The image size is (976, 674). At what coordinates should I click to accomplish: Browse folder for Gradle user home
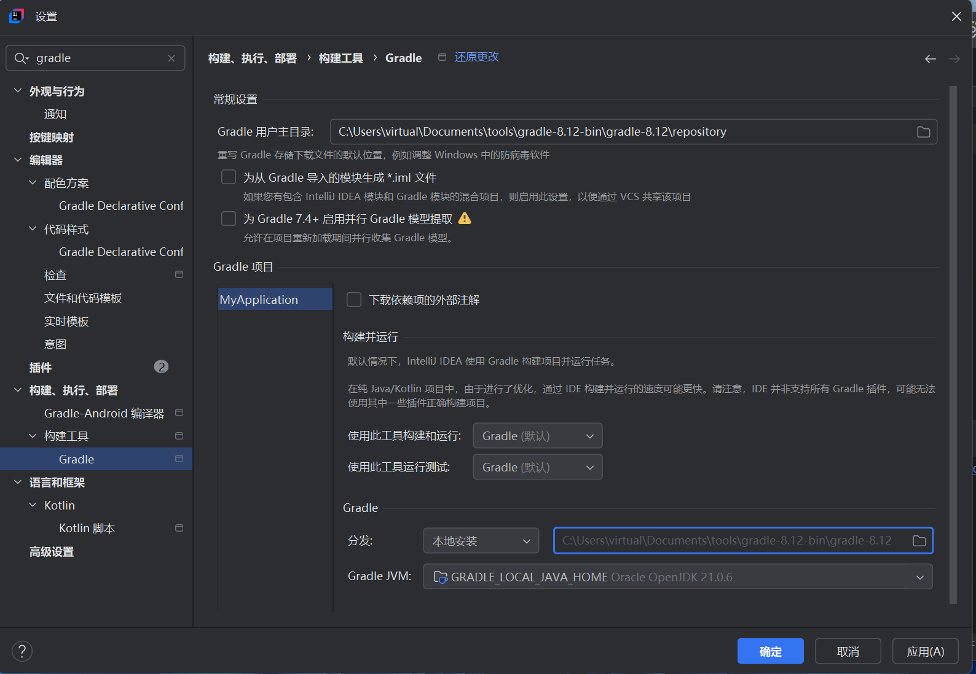(x=923, y=132)
